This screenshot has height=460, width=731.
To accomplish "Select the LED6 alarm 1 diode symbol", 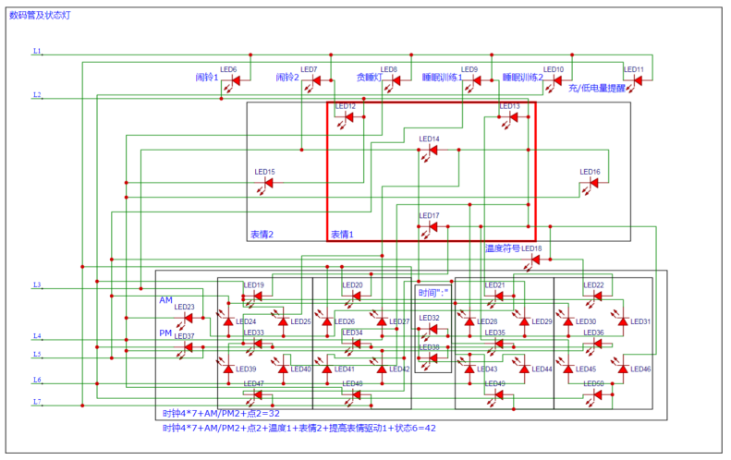I will coord(232,82).
